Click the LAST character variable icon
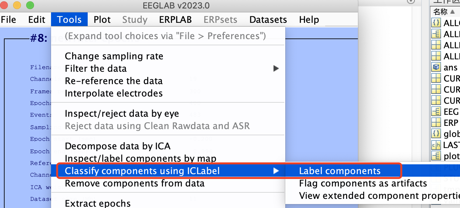The width and height of the screenshot is (460, 208). pos(436,145)
